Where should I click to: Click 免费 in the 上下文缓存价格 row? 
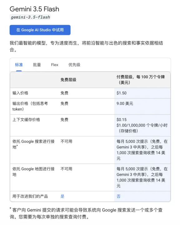pyautogui.click(x=64, y=120)
